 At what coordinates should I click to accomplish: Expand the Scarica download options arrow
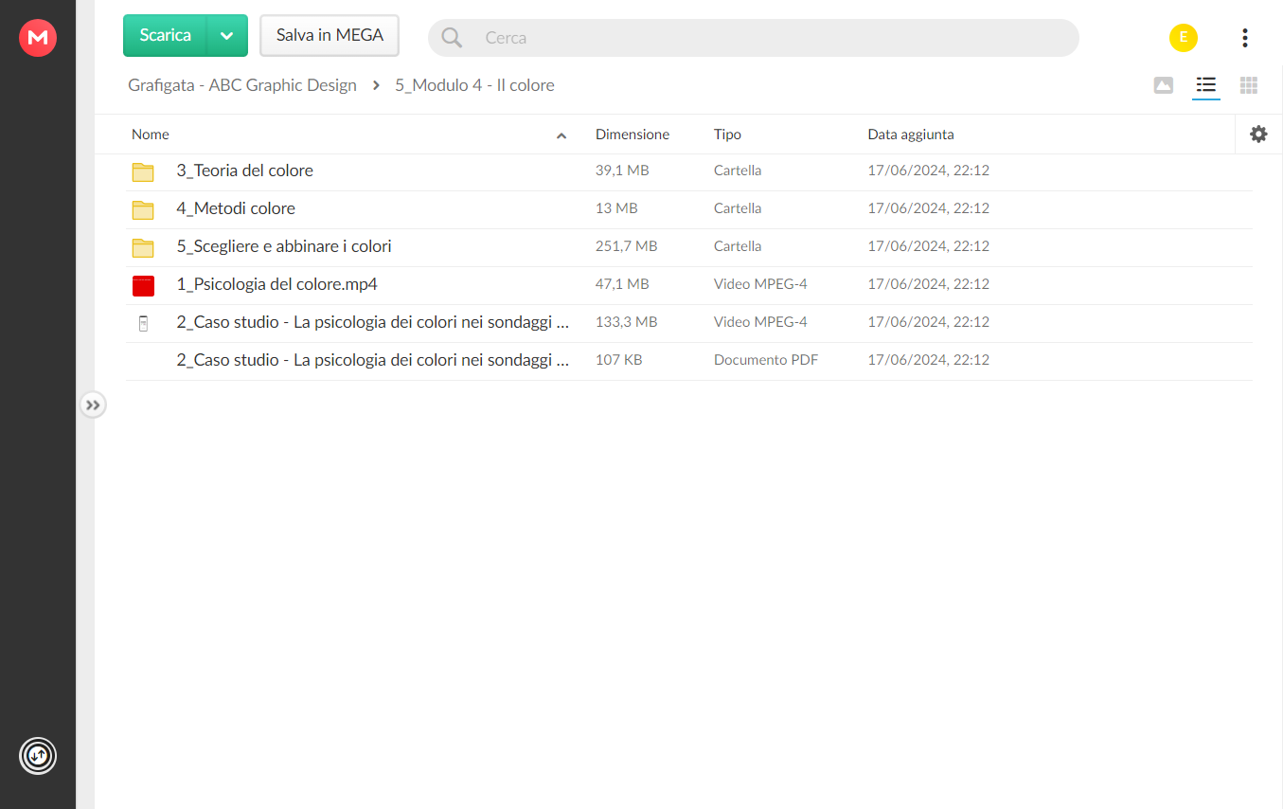pos(226,36)
